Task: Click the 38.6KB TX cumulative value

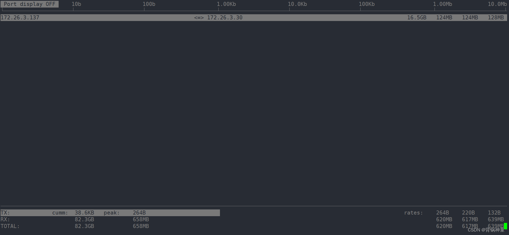Action: tap(84, 213)
